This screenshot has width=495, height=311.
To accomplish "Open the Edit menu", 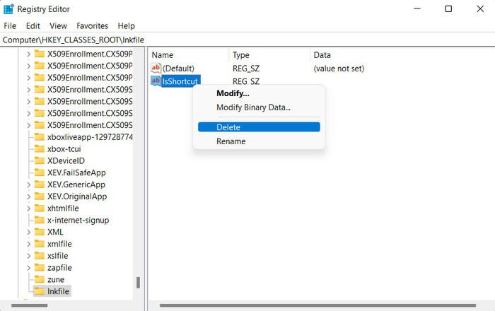I will (33, 26).
